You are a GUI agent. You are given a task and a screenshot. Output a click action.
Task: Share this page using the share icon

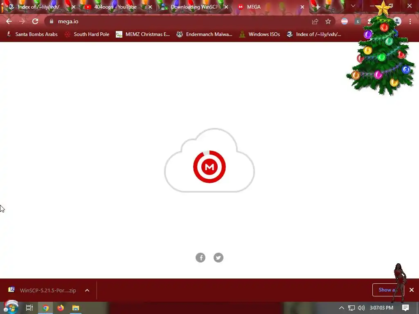pos(315,22)
